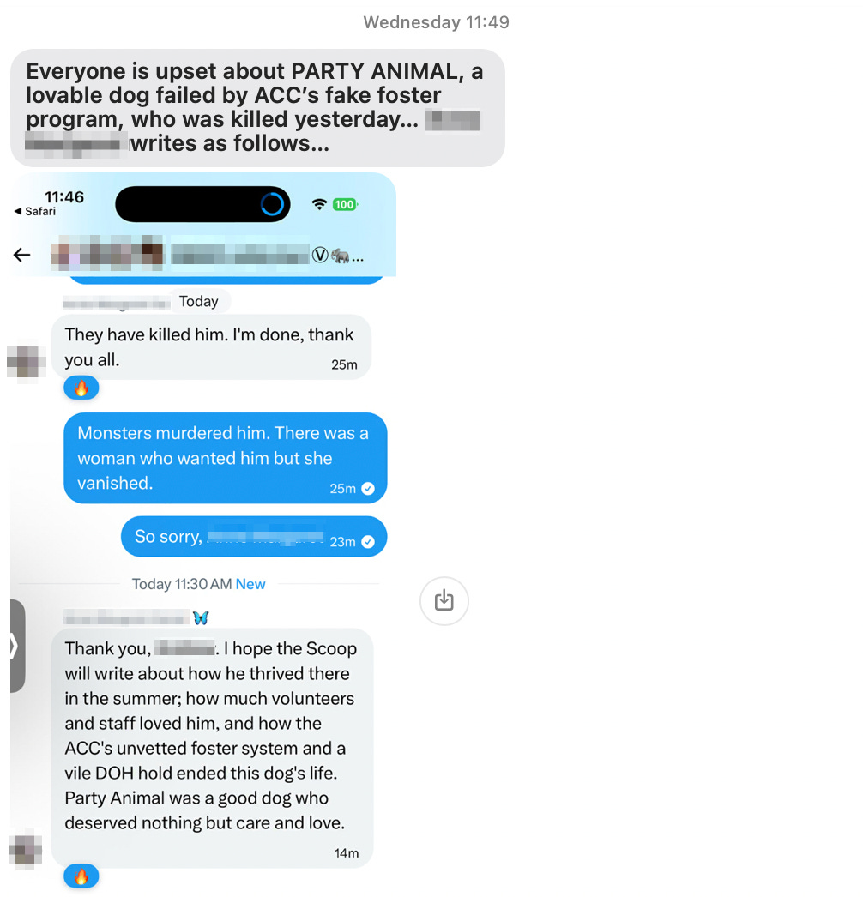Click the Wi-Fi status icon

[x=319, y=204]
